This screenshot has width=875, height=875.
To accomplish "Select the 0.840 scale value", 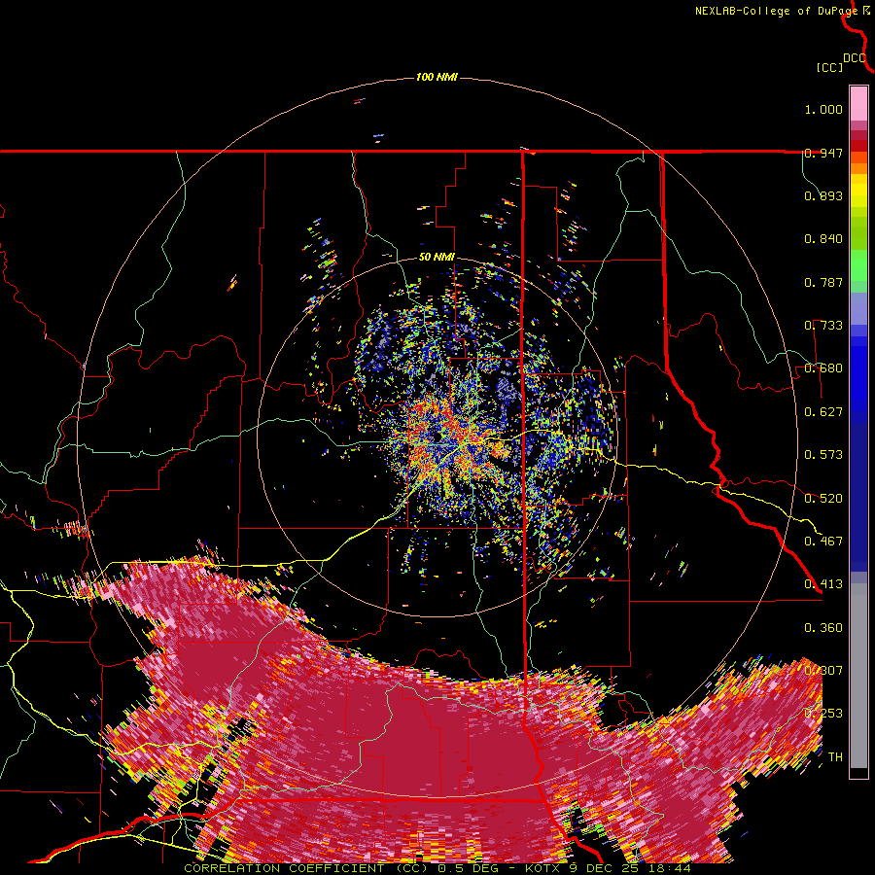I will click(823, 239).
